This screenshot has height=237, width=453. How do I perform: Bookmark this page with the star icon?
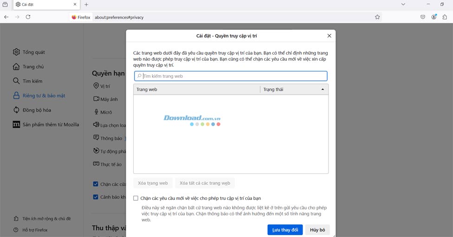[x=377, y=17]
